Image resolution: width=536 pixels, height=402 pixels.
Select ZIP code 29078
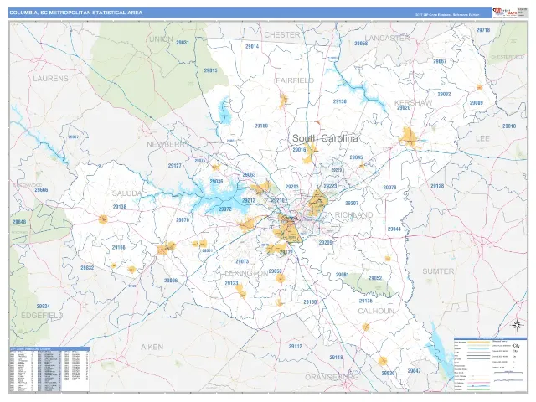(x=389, y=188)
